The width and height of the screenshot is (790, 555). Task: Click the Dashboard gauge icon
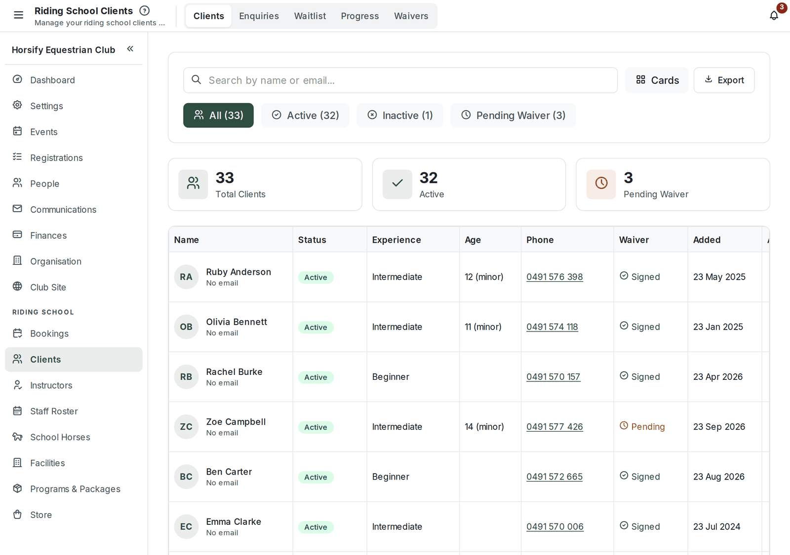(17, 79)
